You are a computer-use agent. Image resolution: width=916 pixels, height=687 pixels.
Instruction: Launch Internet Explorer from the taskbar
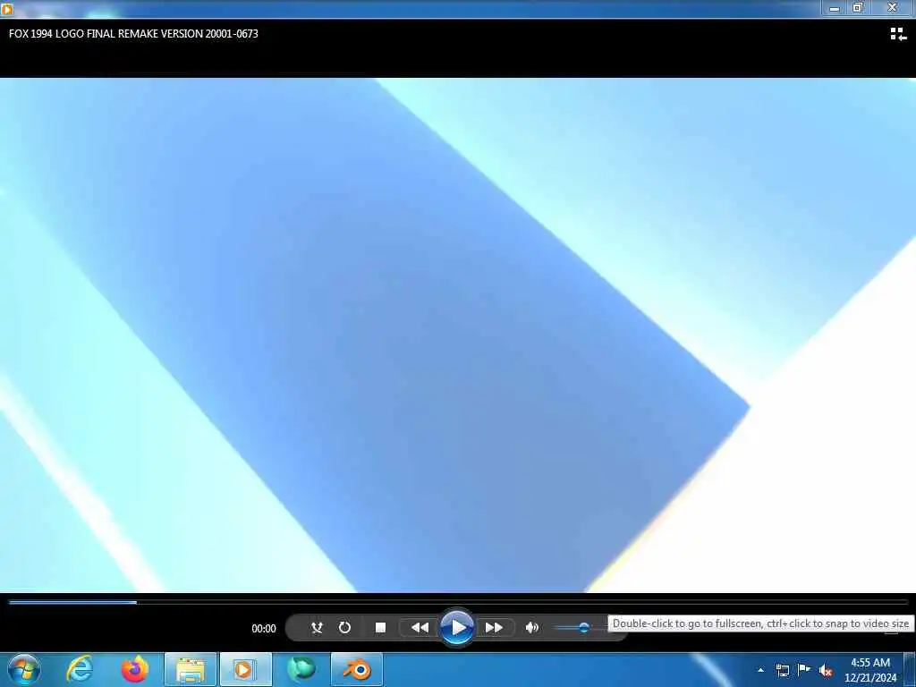(80, 669)
